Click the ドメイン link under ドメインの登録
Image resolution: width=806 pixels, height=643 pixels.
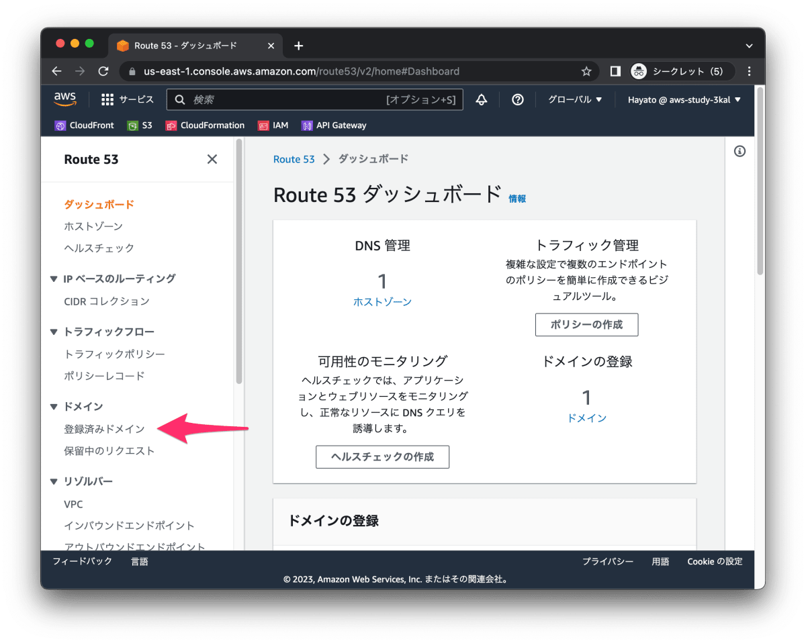587,418
